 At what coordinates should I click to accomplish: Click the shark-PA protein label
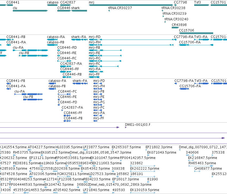pos(80,81)
